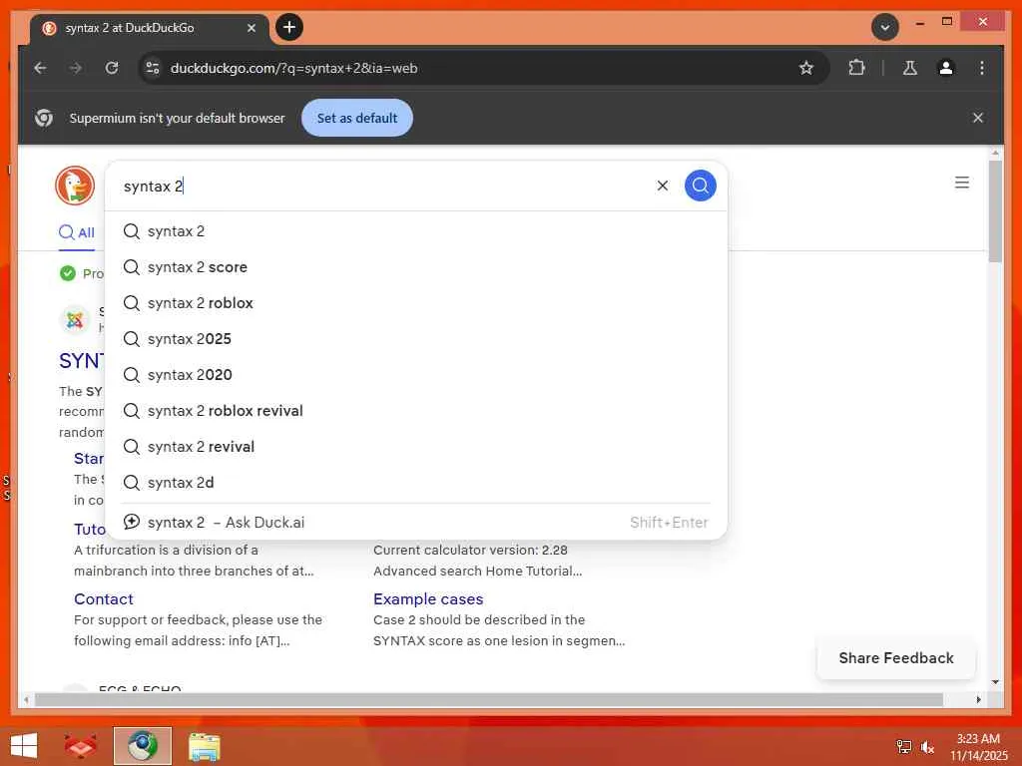Click the scroll down arrow

tap(995, 682)
